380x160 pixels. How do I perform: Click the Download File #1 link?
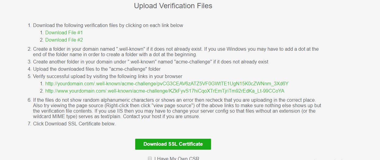[64, 32]
